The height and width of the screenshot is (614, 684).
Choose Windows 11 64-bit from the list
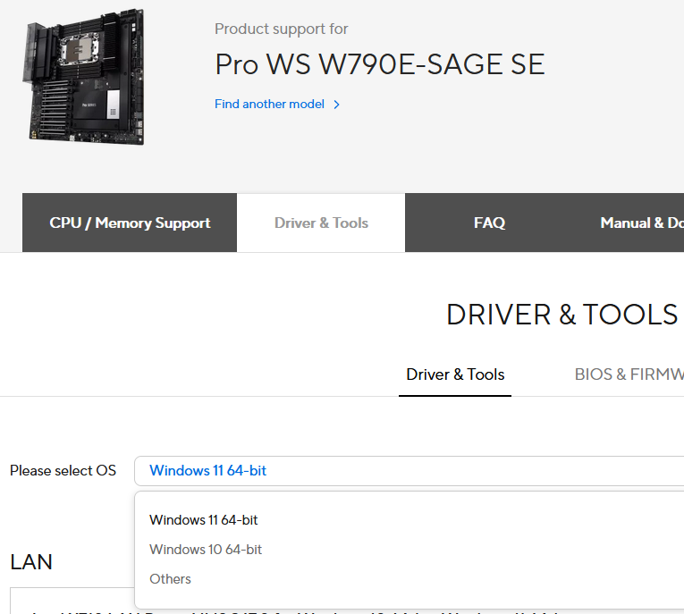click(203, 520)
